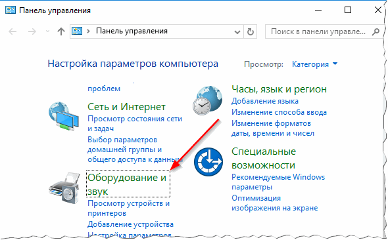Open the recent locations dropdown arrow
This screenshot has height=240, width=388.
47,31
